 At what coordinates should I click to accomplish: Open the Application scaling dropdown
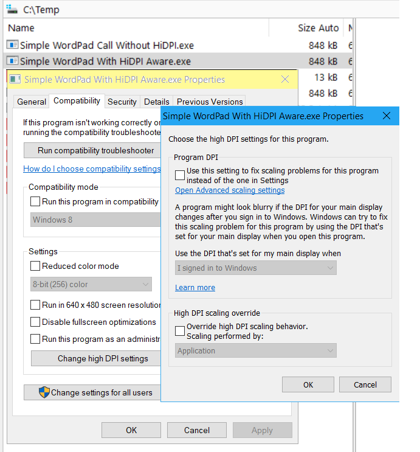pyautogui.click(x=255, y=350)
